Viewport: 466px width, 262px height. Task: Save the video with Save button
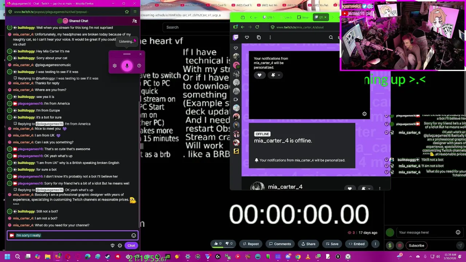pos(332,244)
